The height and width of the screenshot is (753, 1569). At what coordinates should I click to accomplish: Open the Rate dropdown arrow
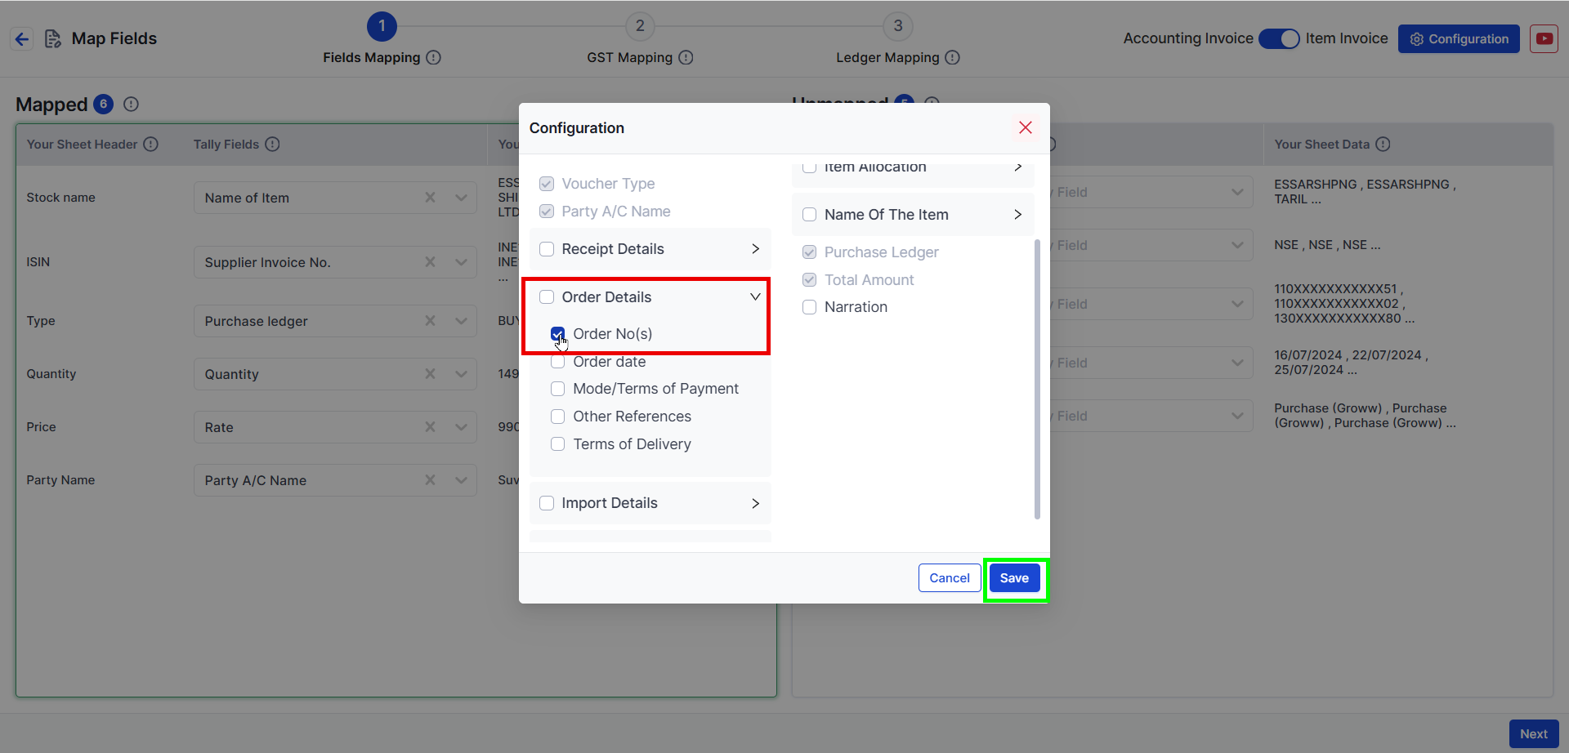pyautogui.click(x=461, y=427)
